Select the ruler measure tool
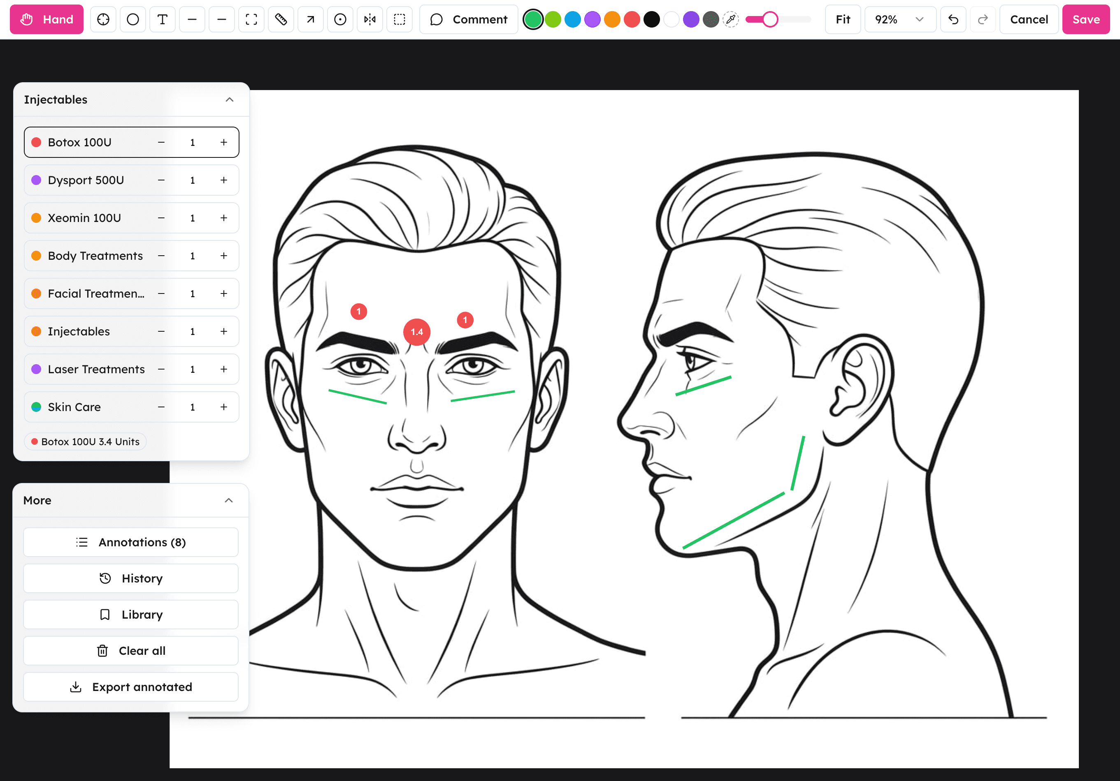 tap(281, 19)
